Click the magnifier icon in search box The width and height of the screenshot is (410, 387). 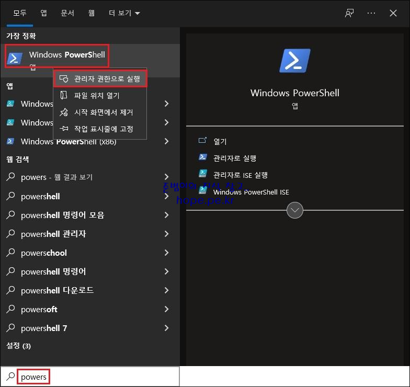tap(10, 377)
